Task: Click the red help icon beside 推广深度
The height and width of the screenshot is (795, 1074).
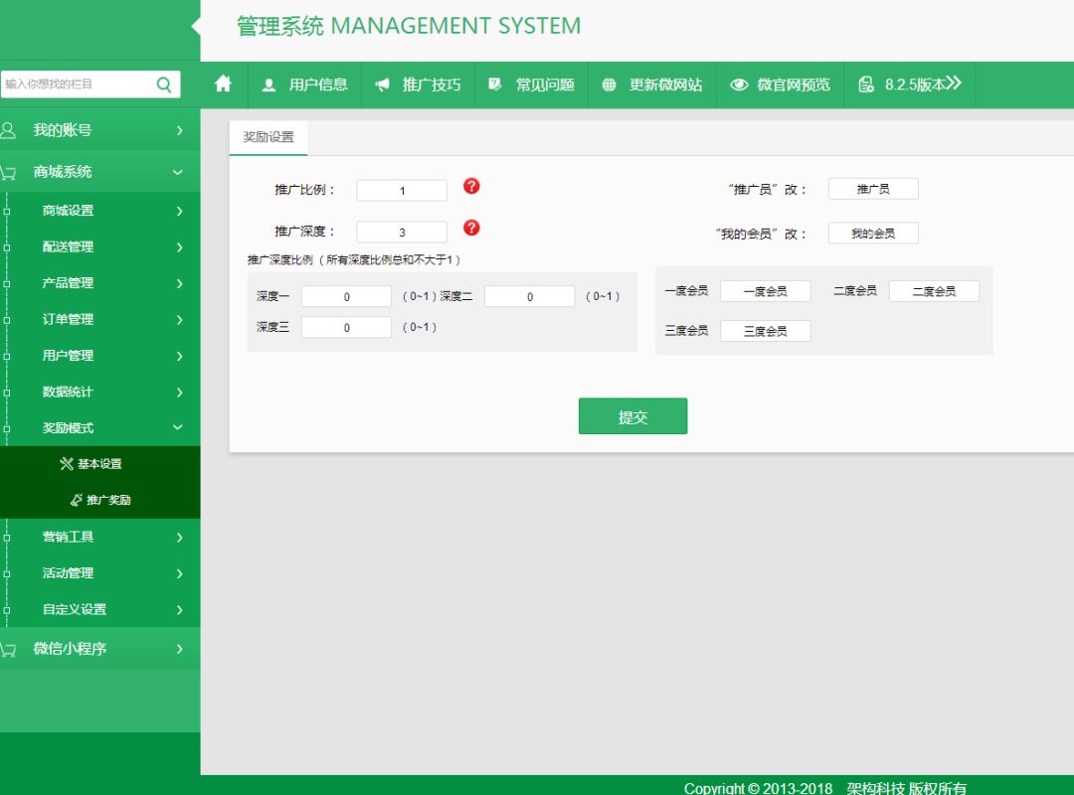Action: coord(471,228)
